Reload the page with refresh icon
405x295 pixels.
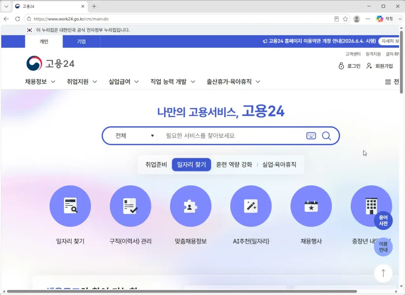[17, 19]
